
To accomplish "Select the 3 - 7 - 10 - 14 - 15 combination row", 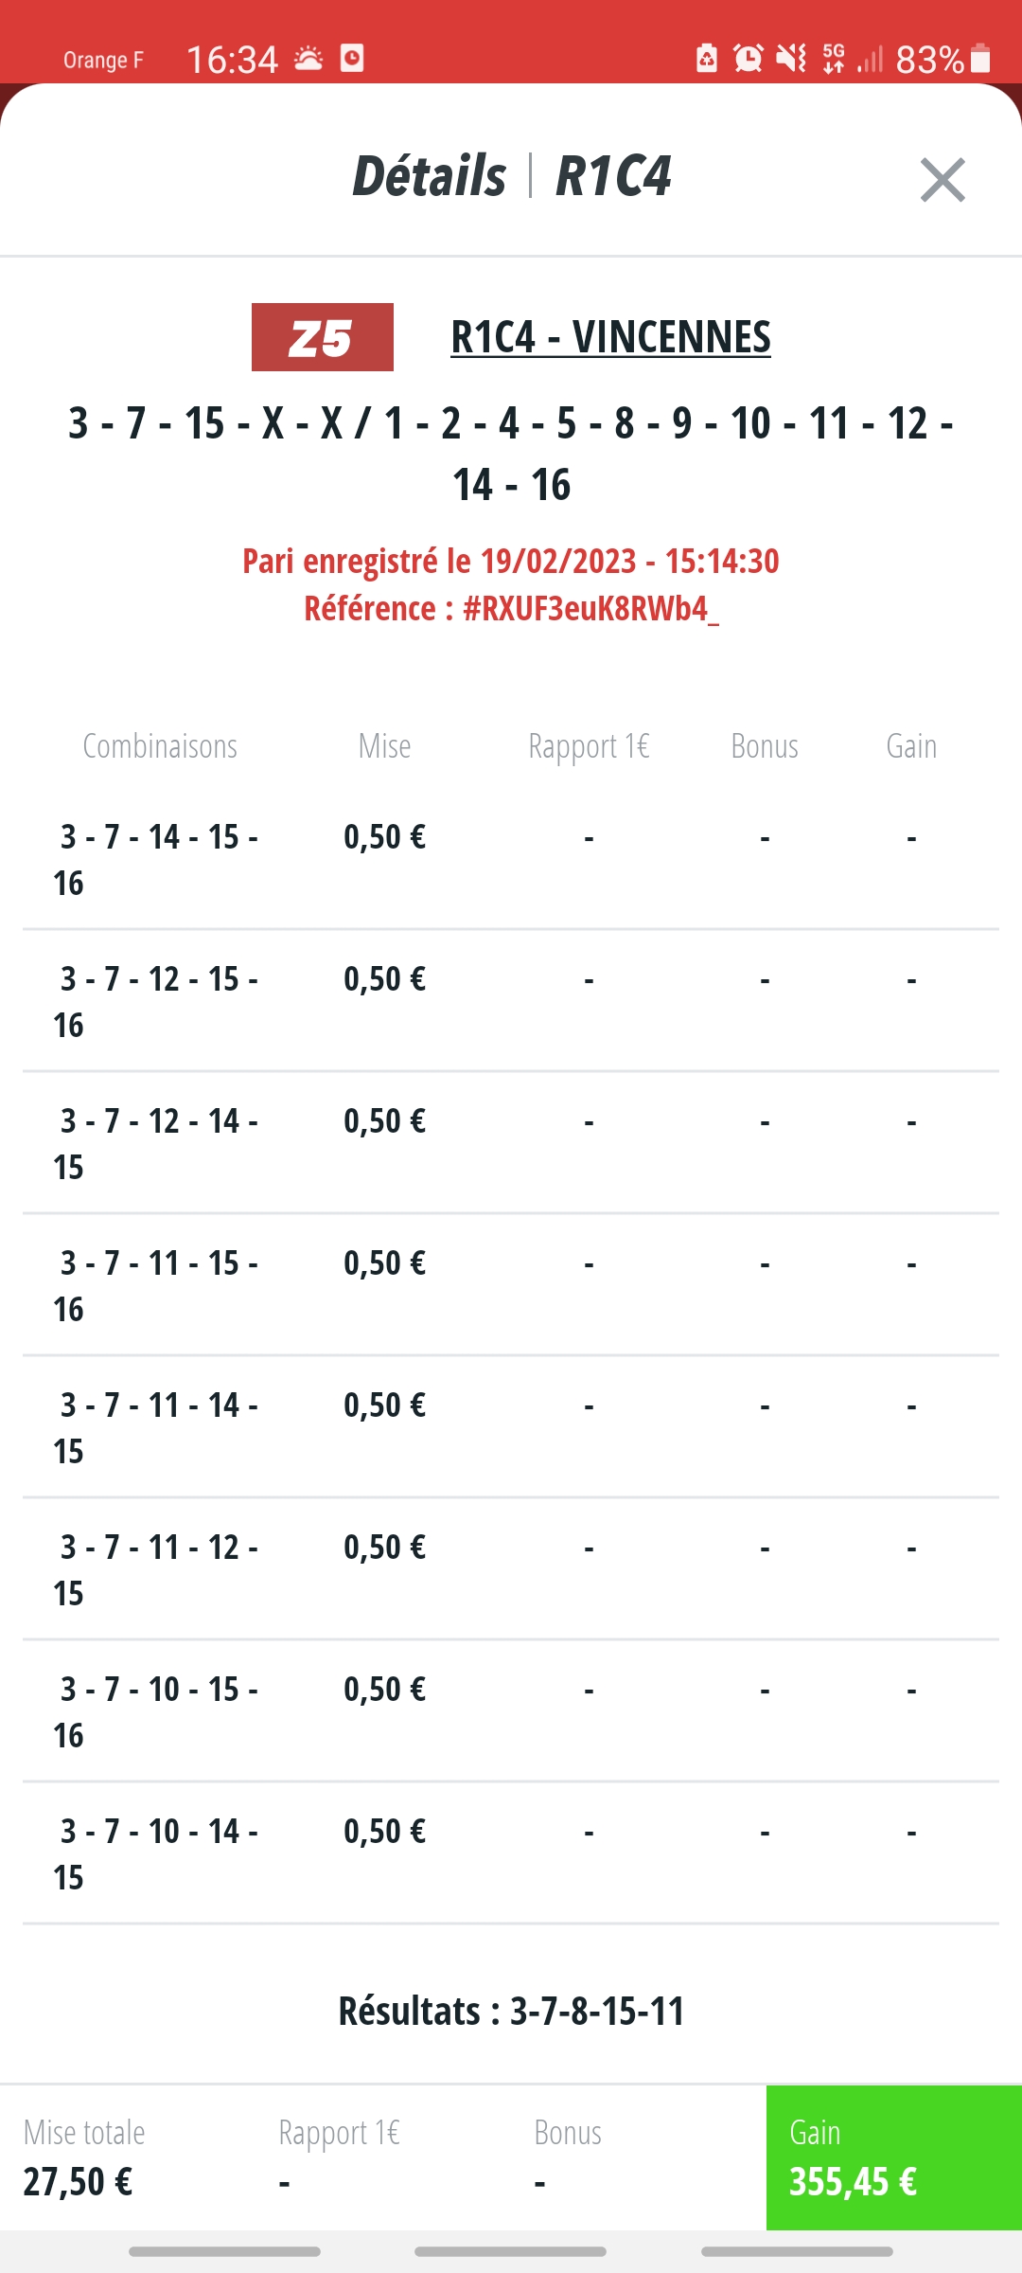I will 511,1853.
